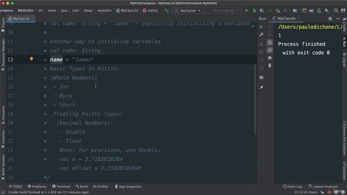347x195 pixels.
Task: Click main() in the breadcrumb bar
Action: coord(150,10)
